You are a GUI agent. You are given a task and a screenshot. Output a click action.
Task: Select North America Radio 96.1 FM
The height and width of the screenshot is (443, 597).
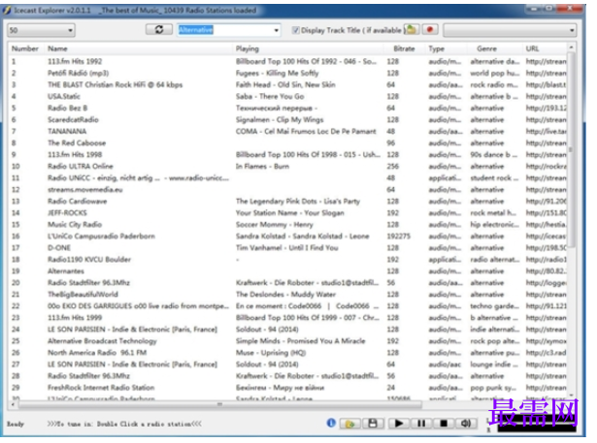287,353
